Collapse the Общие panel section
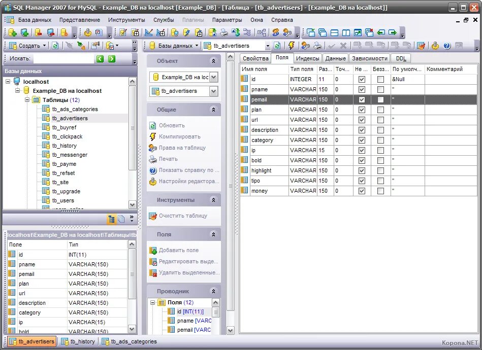482x350 pixels. coord(213,110)
